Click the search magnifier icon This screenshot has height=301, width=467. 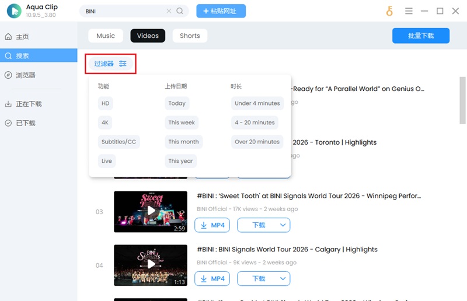tap(180, 11)
